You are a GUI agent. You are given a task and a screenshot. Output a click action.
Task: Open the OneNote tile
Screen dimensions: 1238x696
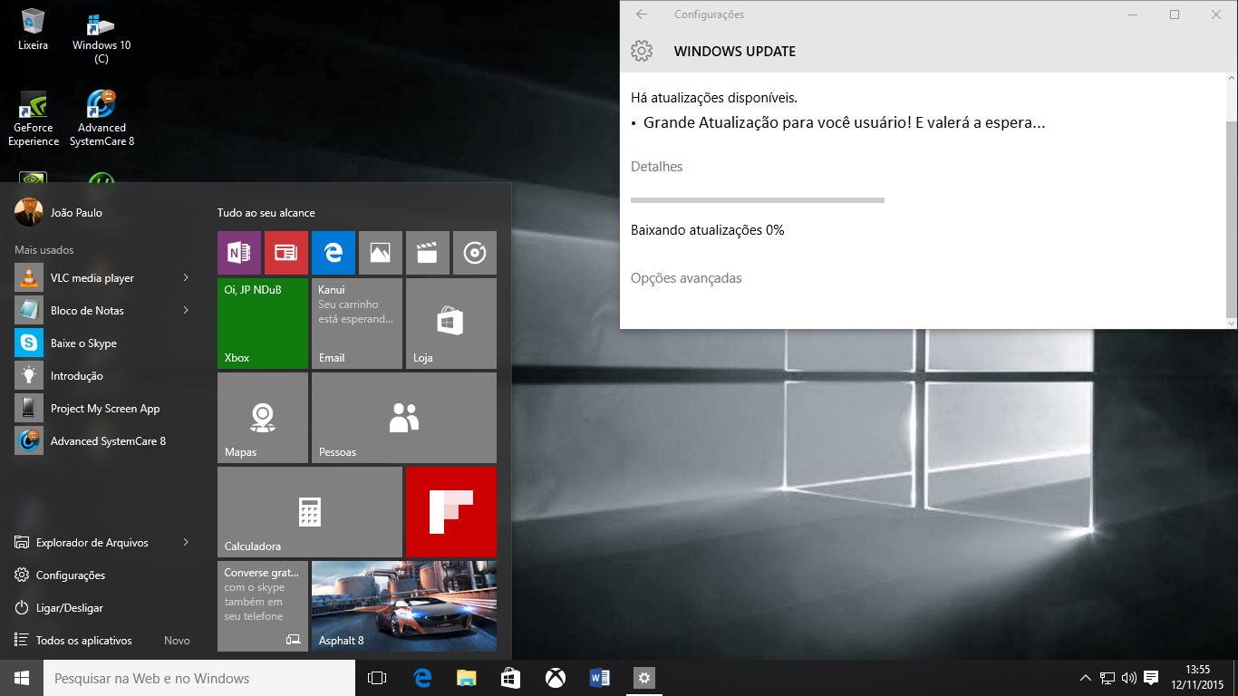pyautogui.click(x=239, y=253)
